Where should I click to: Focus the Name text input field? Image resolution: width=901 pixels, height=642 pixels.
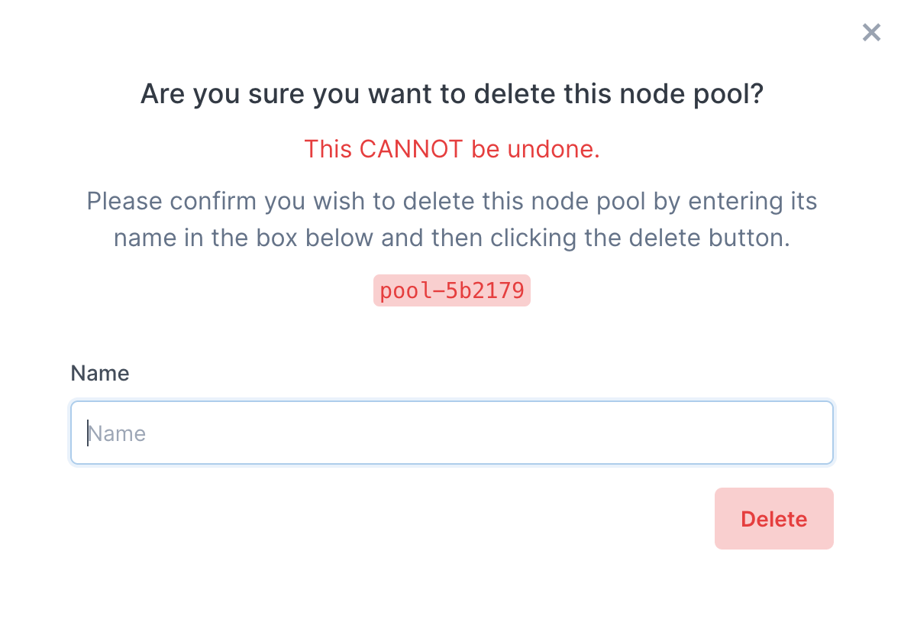click(x=451, y=433)
